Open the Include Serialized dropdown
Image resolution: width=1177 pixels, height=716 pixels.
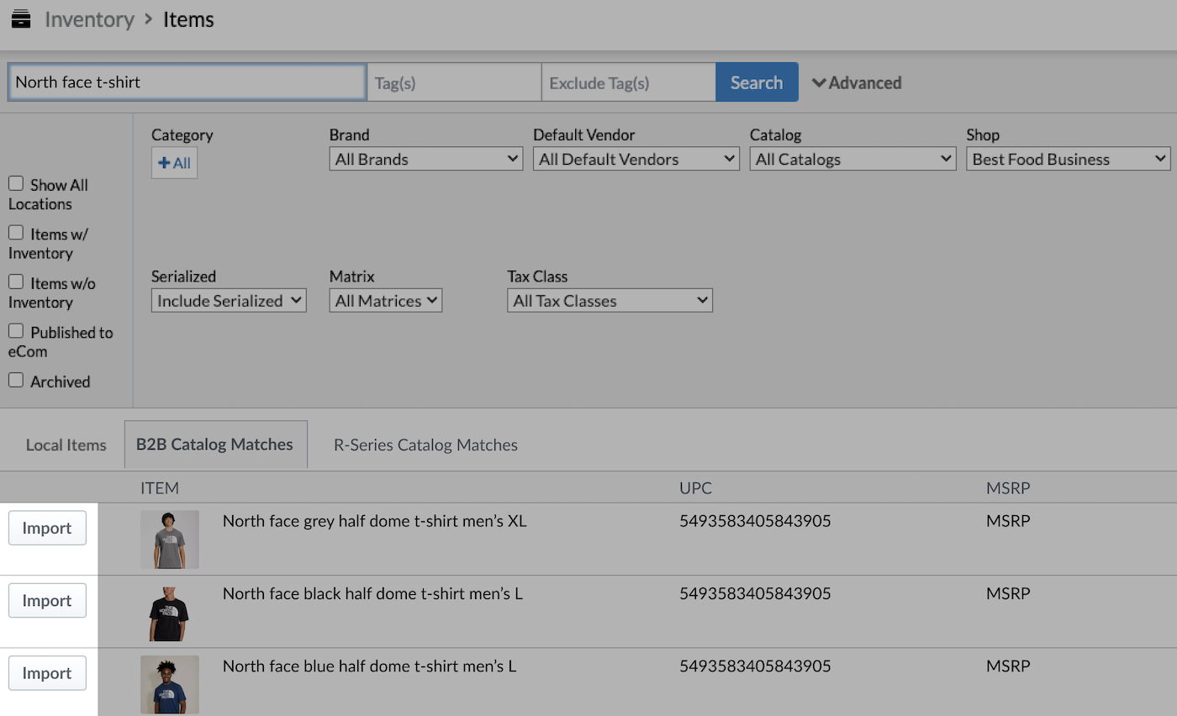229,301
